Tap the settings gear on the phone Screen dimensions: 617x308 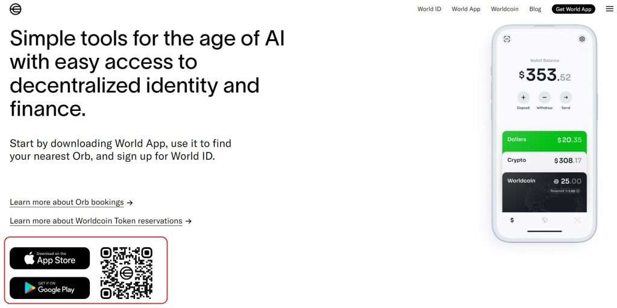582,39
